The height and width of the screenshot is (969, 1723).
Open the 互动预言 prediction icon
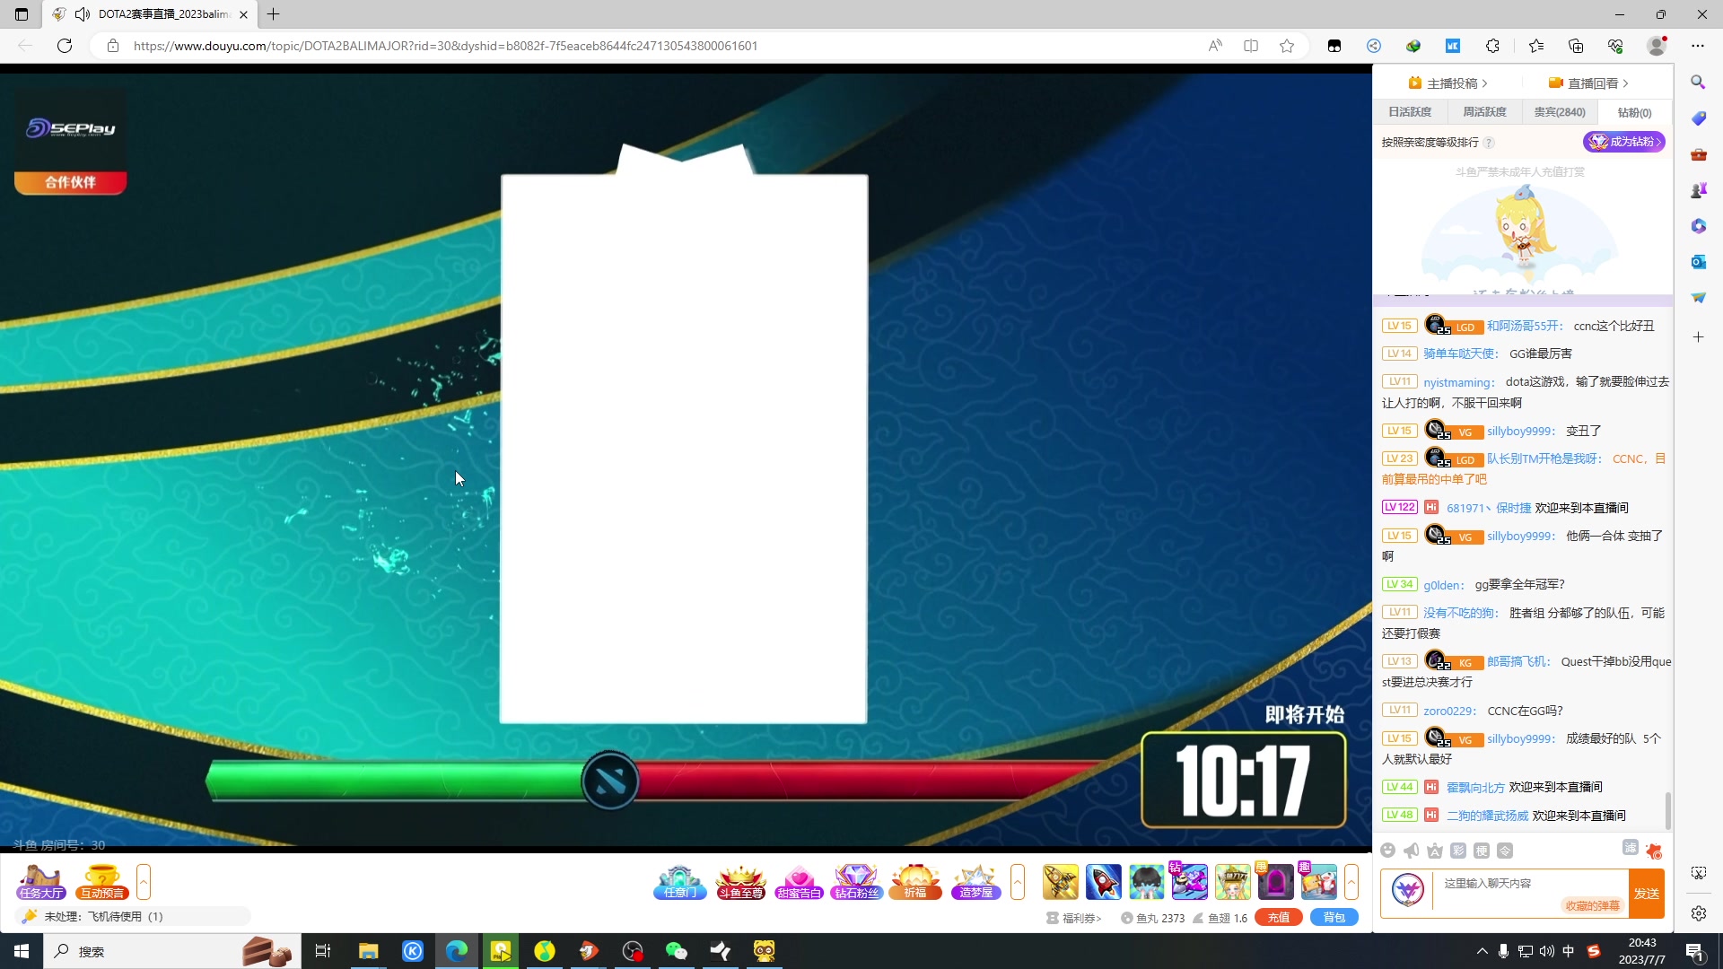pos(102,882)
